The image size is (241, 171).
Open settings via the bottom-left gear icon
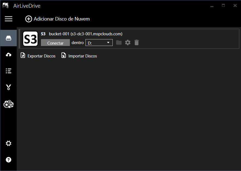pyautogui.click(x=8, y=143)
